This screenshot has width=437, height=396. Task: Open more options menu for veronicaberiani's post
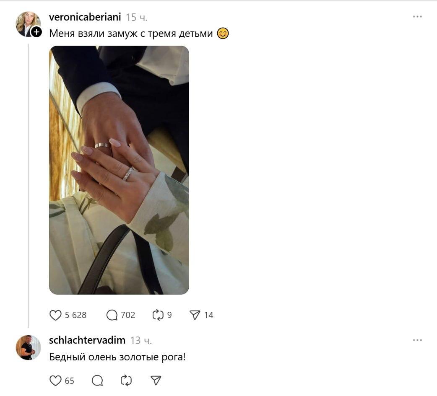tap(417, 17)
